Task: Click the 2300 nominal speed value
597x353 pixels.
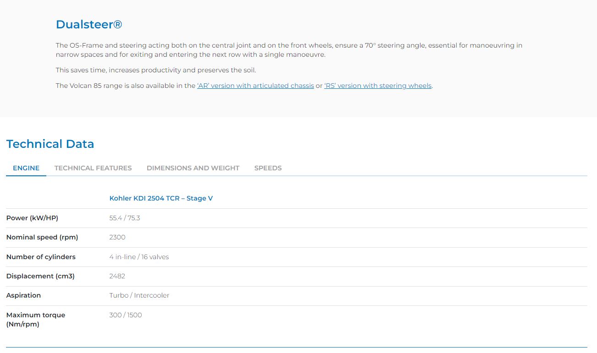Action: click(117, 237)
